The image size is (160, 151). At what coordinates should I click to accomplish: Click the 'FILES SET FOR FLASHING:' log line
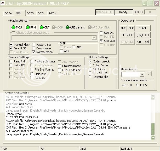click(x=22, y=117)
